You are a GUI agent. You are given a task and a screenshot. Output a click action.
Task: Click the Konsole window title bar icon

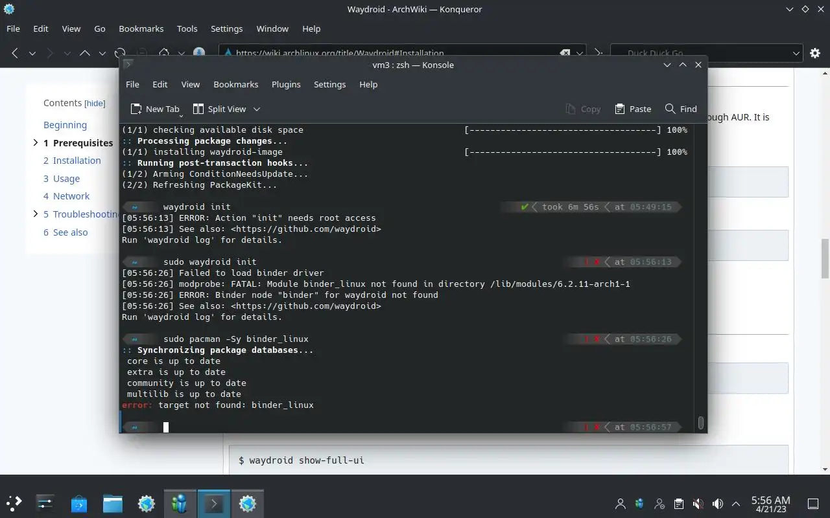click(x=128, y=65)
